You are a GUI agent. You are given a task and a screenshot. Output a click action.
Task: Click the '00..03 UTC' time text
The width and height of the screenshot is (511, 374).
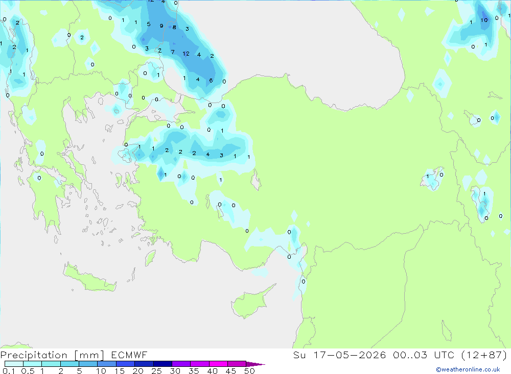pyautogui.click(x=424, y=355)
